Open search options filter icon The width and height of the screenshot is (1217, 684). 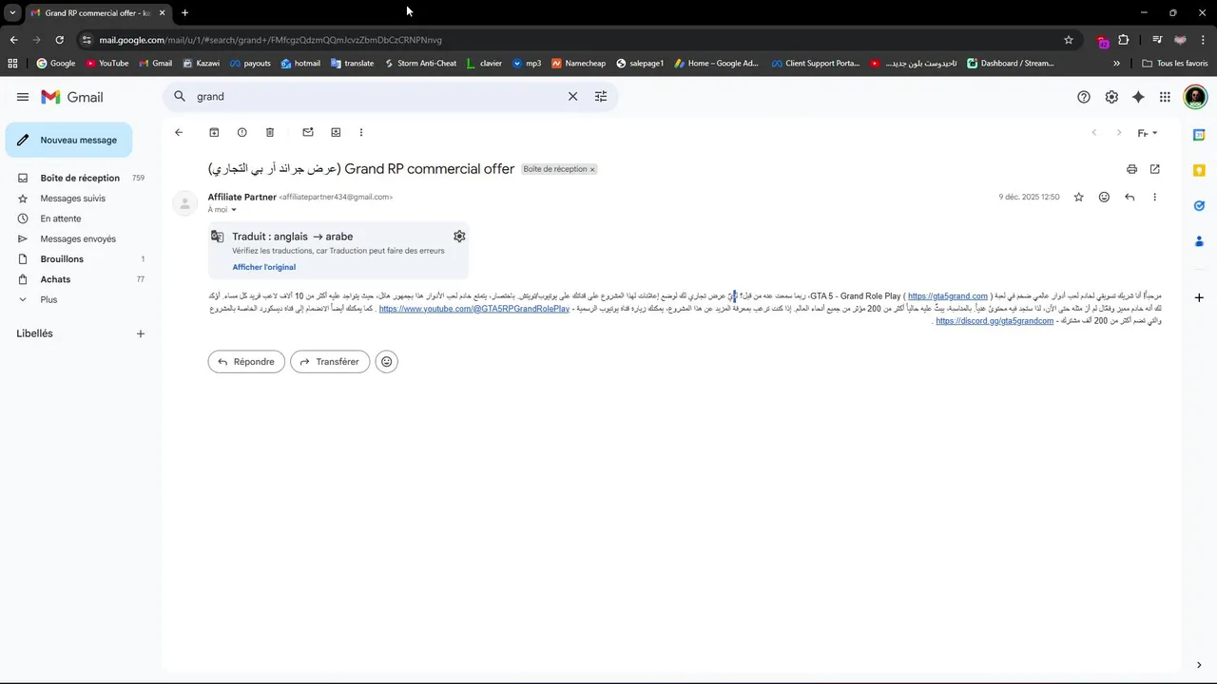pos(601,96)
